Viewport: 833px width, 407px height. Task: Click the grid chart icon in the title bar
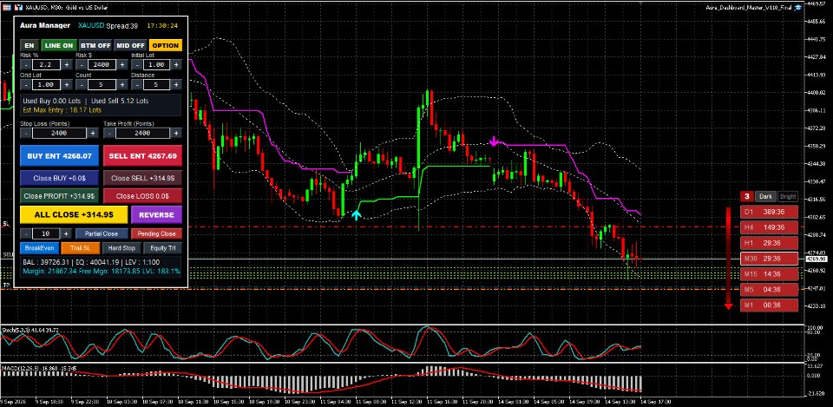point(6,7)
